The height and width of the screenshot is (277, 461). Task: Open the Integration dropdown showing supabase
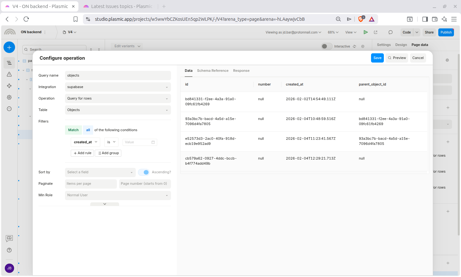pyautogui.click(x=117, y=87)
